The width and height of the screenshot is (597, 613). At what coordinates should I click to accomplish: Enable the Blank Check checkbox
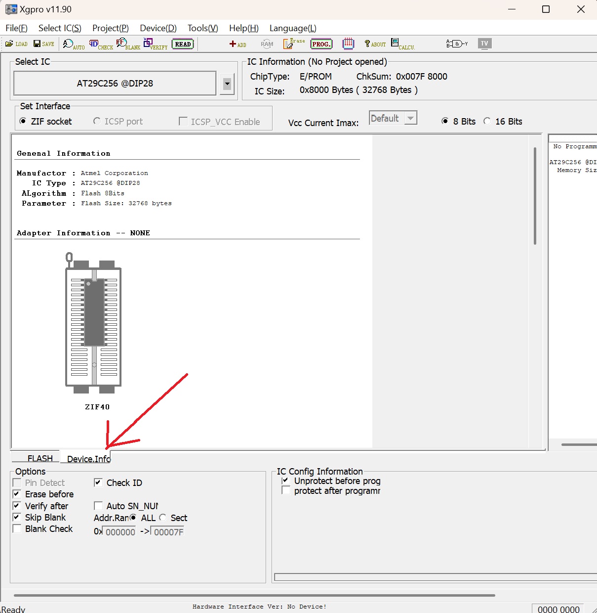coord(17,529)
